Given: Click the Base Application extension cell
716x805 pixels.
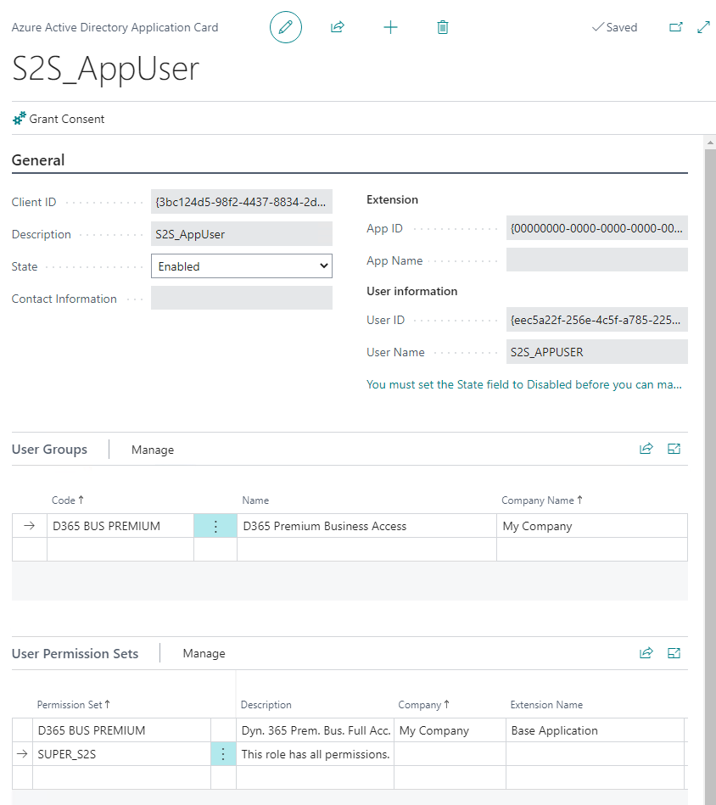Looking at the screenshot, I should point(595,730).
